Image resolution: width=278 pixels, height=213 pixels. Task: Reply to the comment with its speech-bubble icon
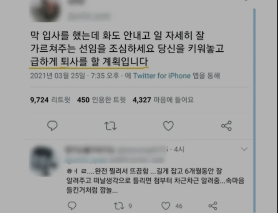click(x=72, y=206)
